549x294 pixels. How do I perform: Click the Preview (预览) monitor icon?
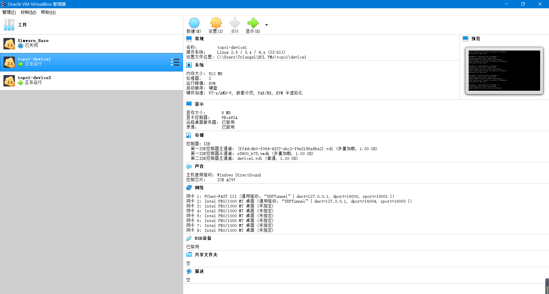[466, 39]
